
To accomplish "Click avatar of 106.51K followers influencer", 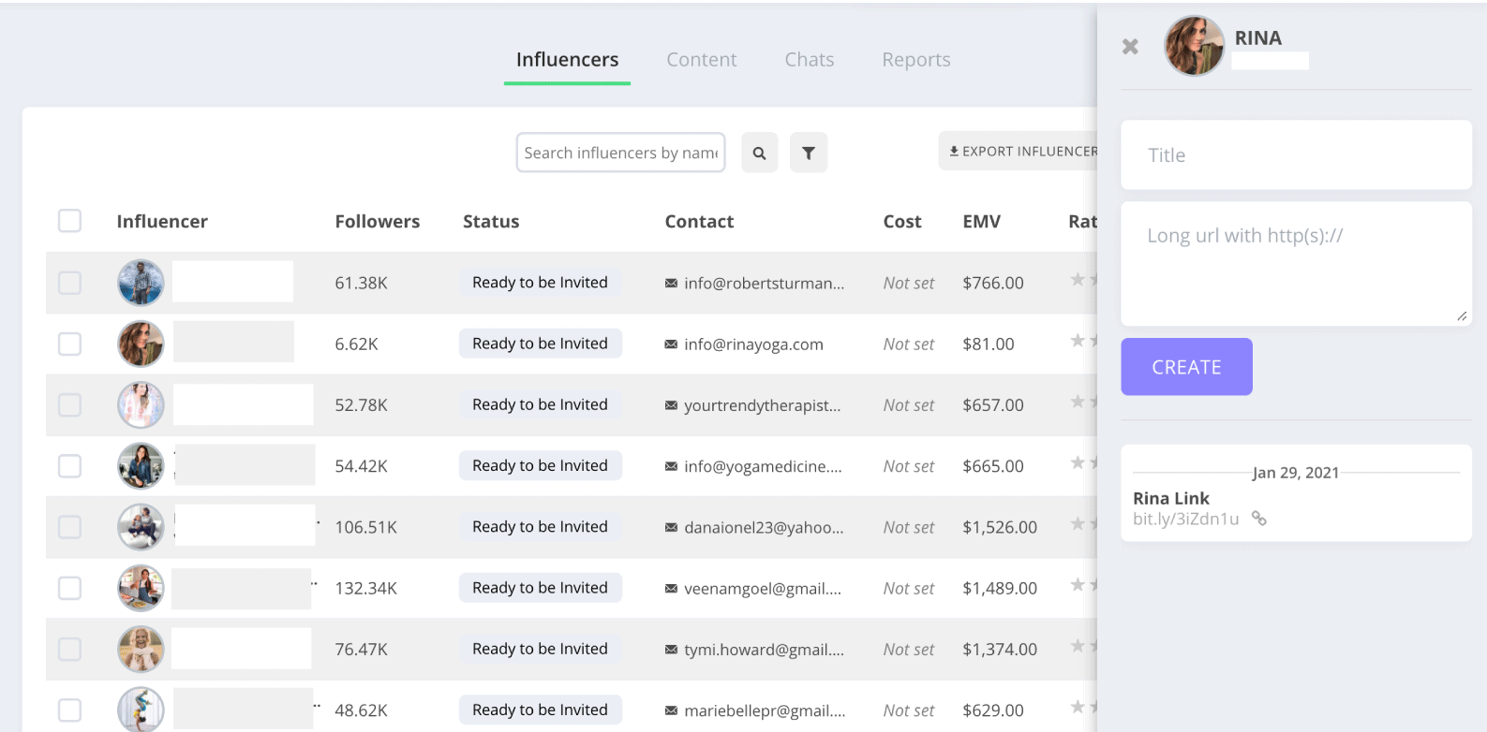I will [141, 527].
